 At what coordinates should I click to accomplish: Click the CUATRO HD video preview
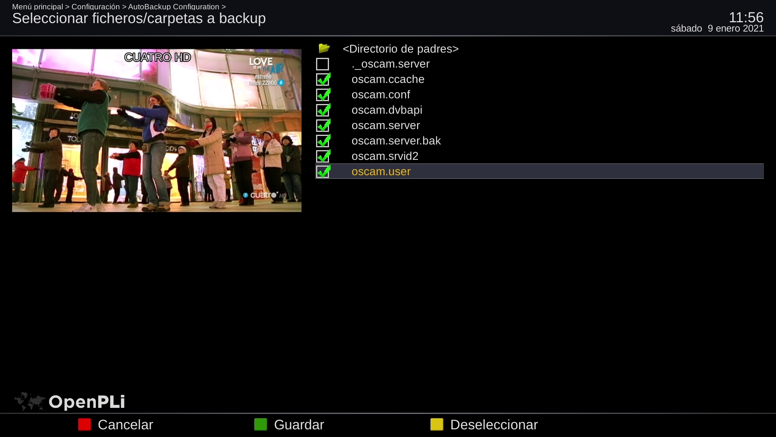[x=157, y=130]
